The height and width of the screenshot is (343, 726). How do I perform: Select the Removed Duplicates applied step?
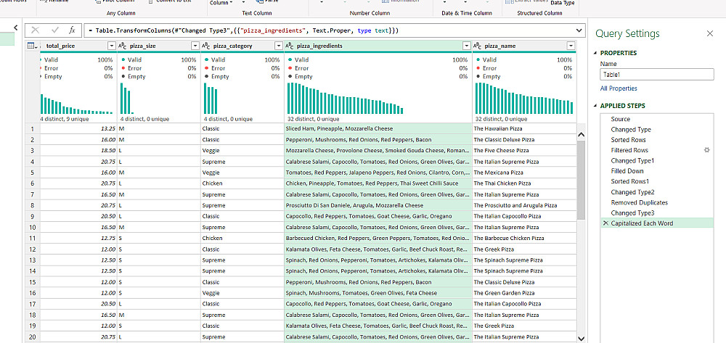(640, 202)
